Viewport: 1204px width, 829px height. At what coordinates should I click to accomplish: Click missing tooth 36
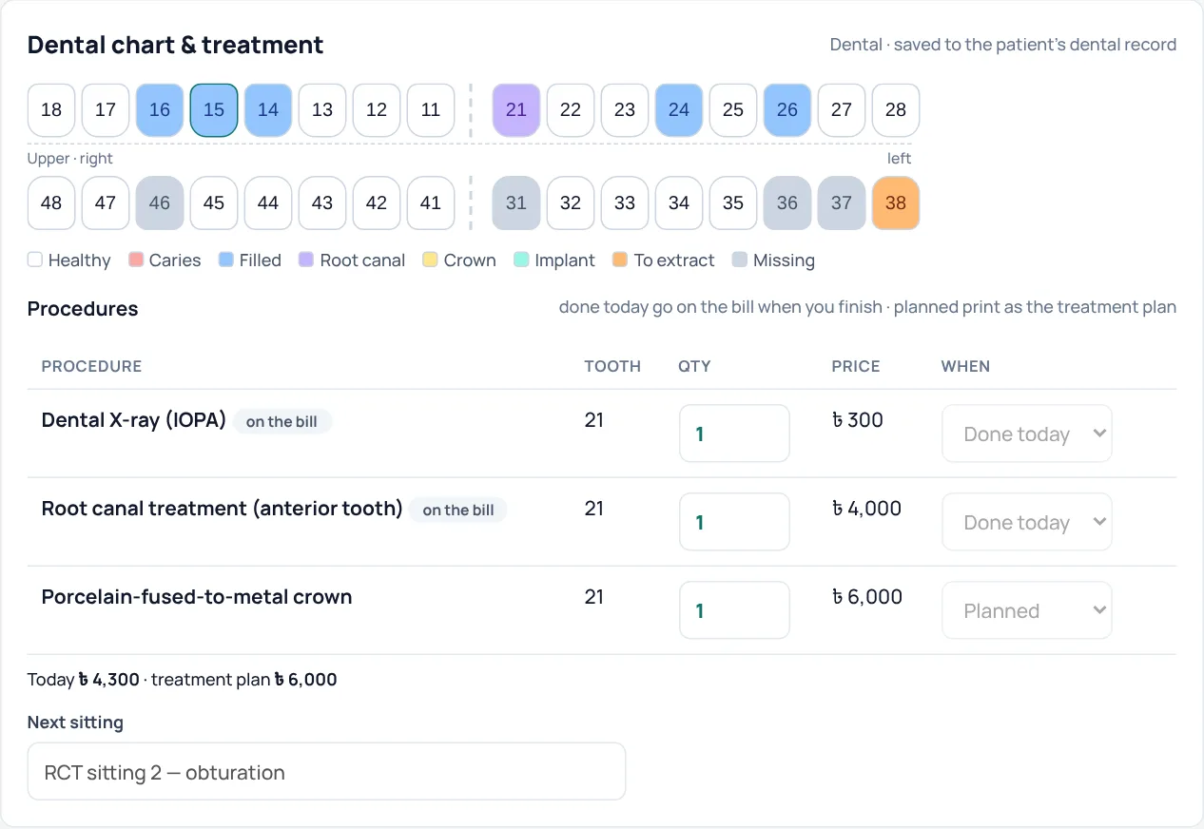pos(787,203)
